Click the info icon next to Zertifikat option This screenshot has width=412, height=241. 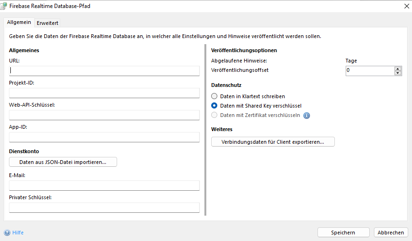pos(307,116)
